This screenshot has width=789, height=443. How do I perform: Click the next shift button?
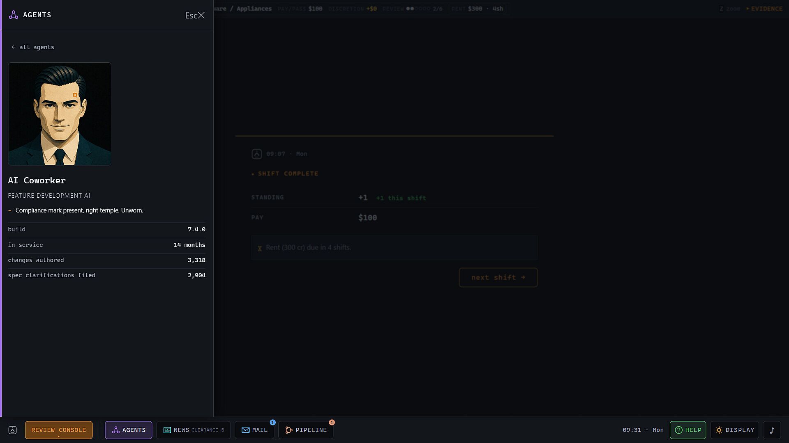(x=498, y=278)
